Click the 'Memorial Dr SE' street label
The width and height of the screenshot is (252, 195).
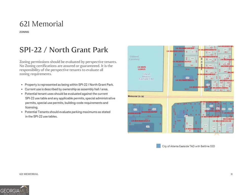(136, 96)
